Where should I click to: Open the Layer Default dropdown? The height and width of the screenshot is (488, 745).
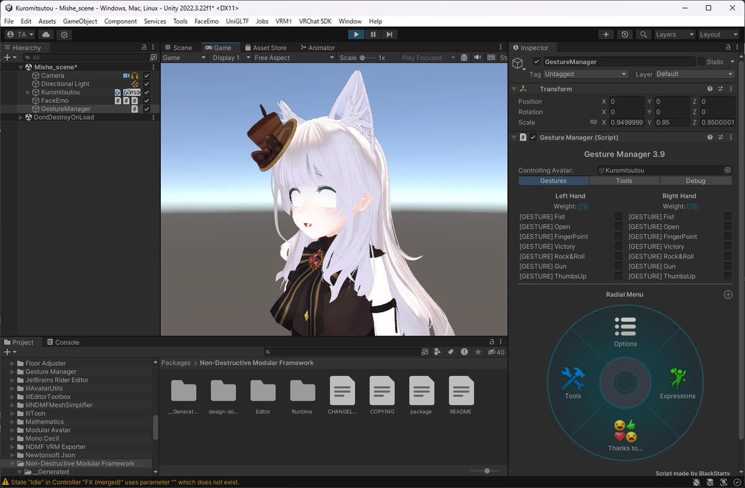[x=695, y=74]
